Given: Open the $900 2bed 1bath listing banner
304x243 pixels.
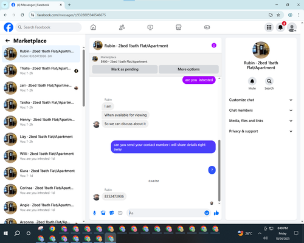Looking at the screenshot, I should (x=156, y=60).
